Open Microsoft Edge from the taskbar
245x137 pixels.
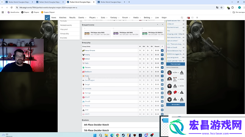pyautogui.click(x=112, y=135)
